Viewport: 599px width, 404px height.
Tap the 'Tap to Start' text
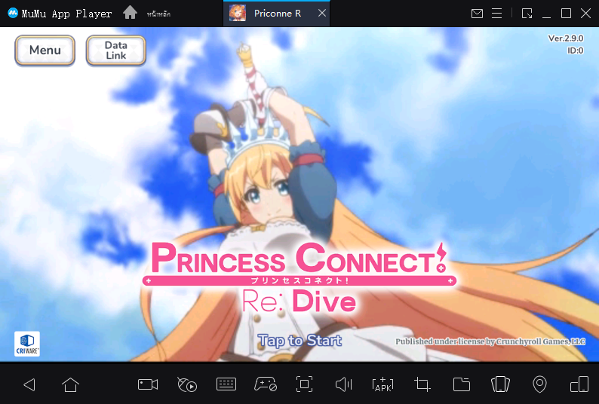point(299,341)
